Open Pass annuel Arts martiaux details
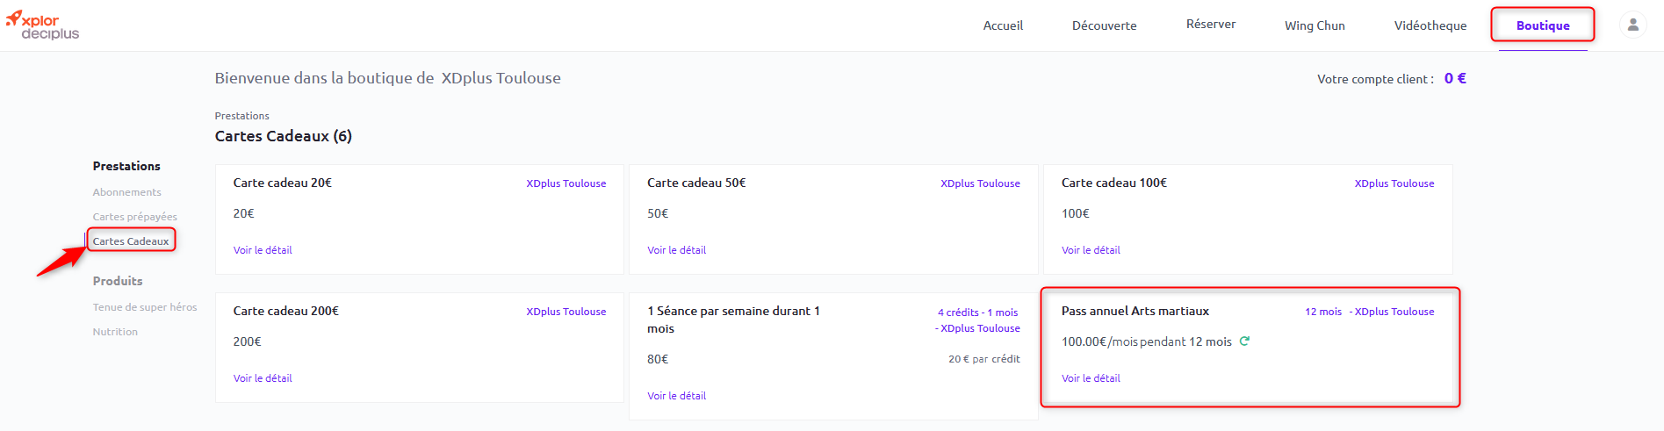 coord(1091,378)
